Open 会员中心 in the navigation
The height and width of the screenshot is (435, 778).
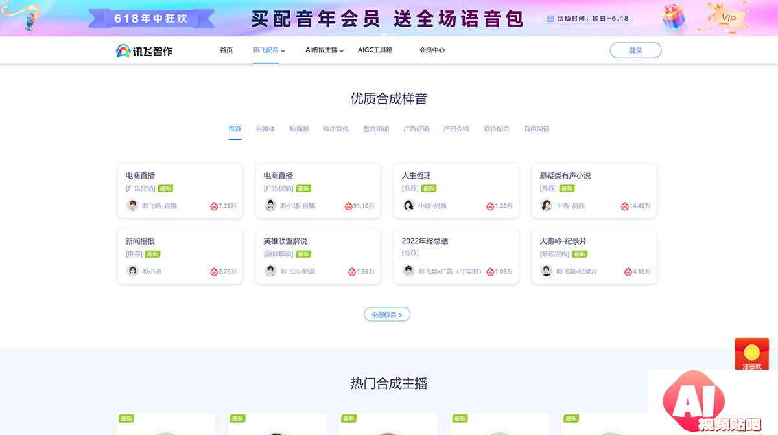[432, 50]
